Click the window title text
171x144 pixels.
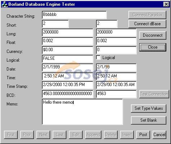click(41, 4)
